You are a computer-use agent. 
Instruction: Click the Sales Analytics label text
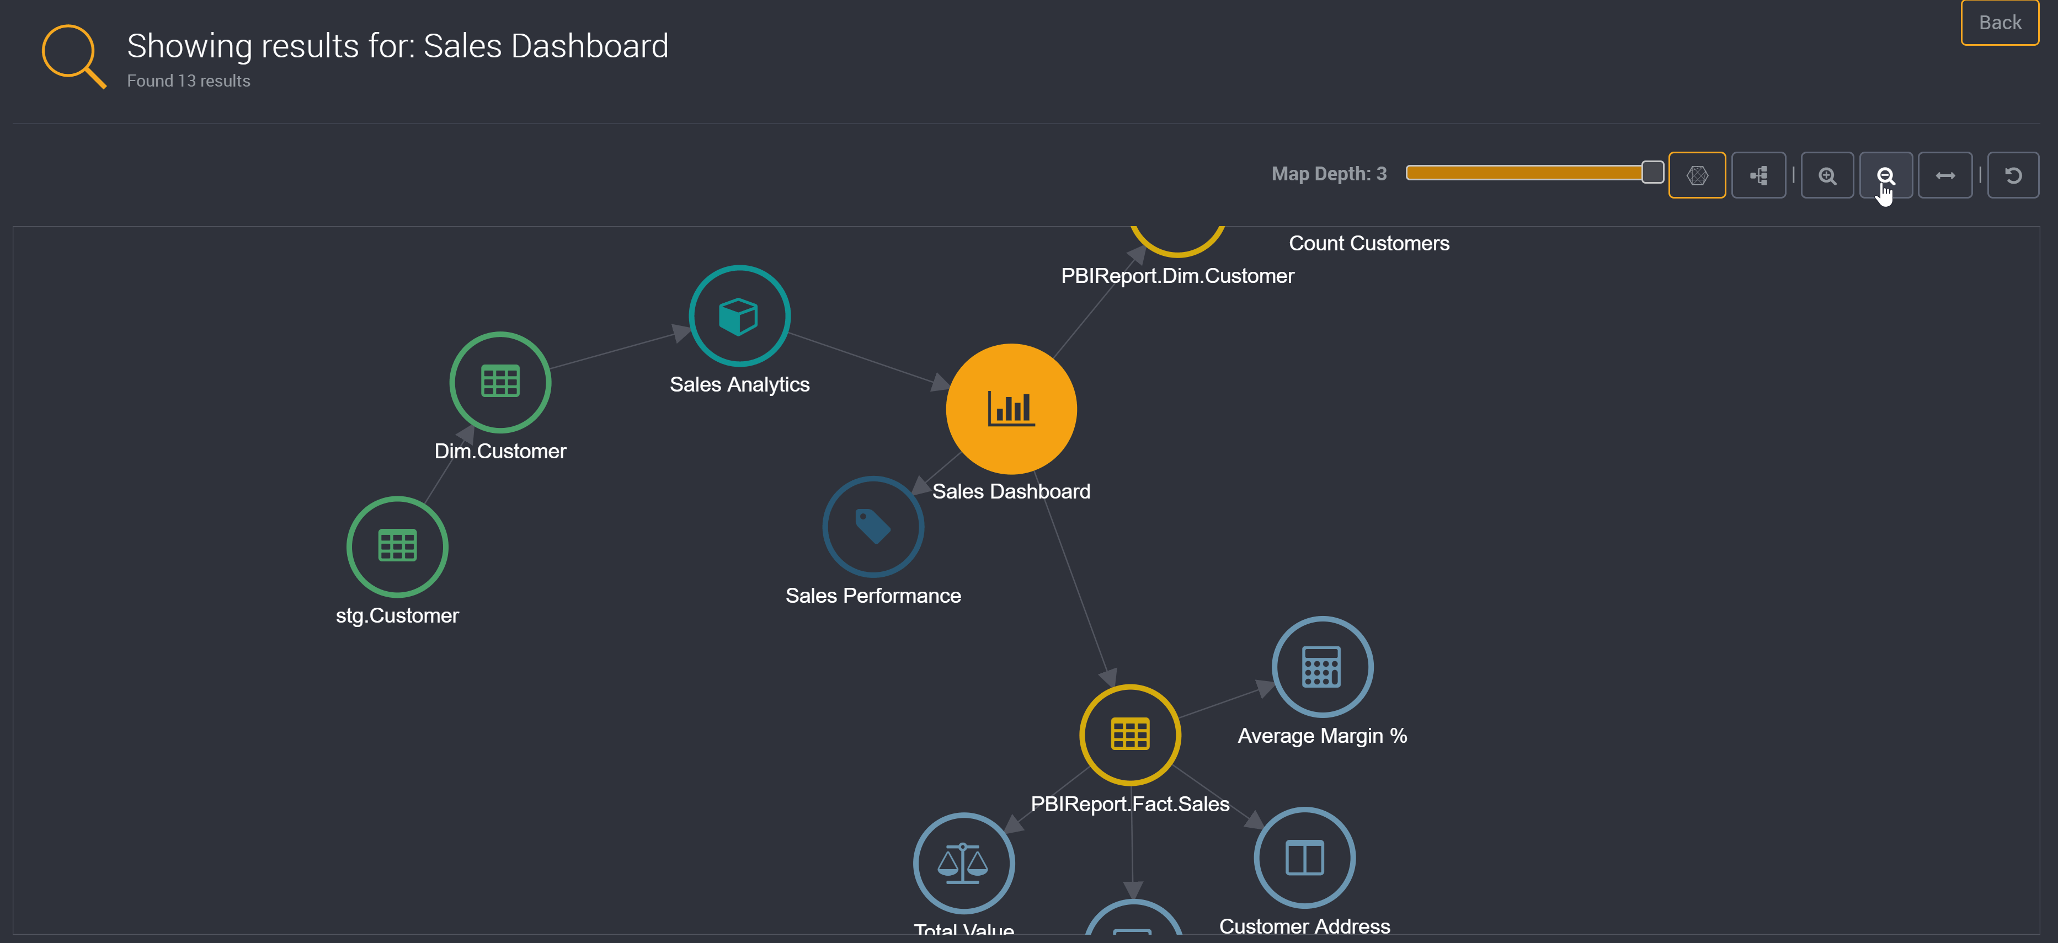tap(740, 385)
